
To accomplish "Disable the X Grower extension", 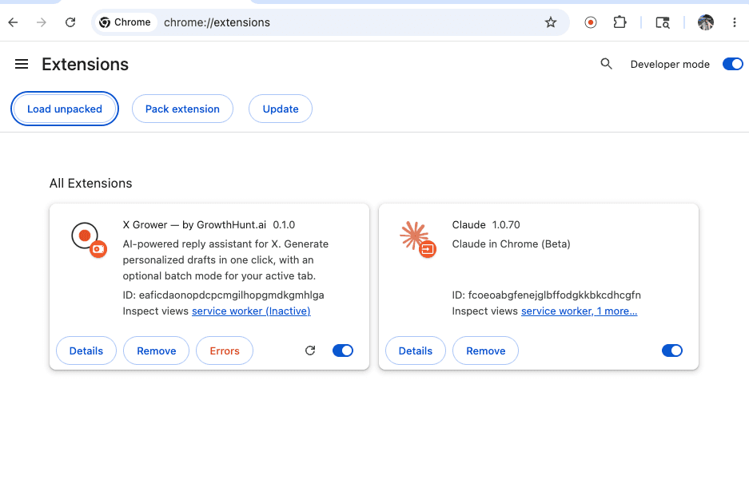I will coord(343,350).
